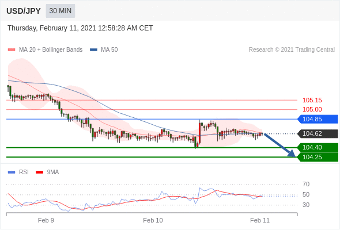Click the RSI 70 level label
The height and width of the screenshot is (230, 340).
306,184
